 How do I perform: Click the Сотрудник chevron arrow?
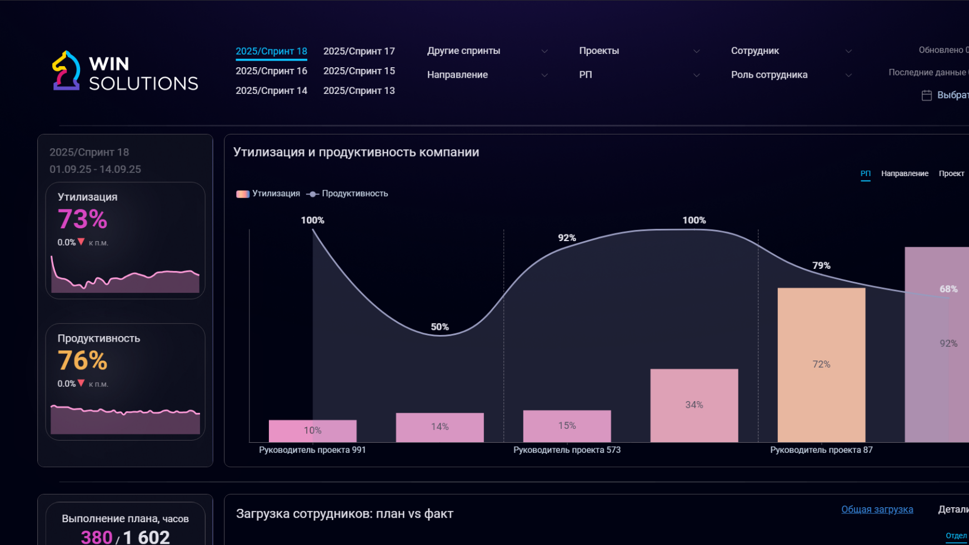[848, 51]
